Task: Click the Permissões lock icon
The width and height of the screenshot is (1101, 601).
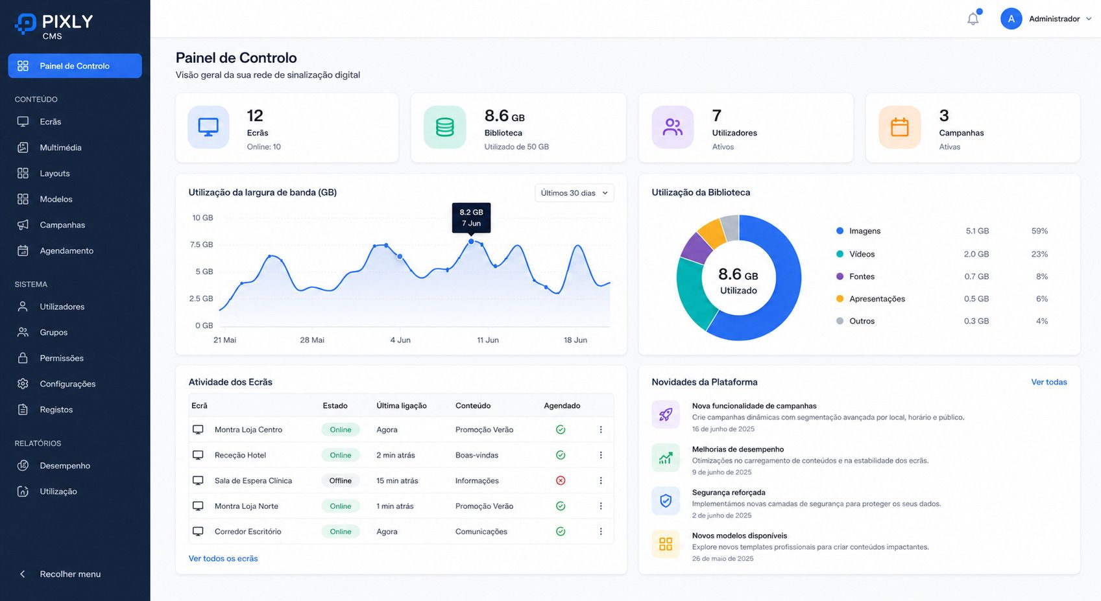Action: pyautogui.click(x=23, y=358)
